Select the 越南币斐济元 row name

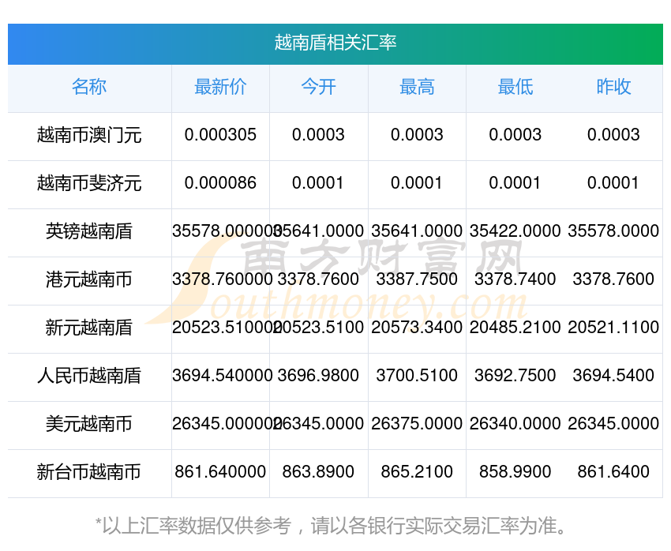pyautogui.click(x=89, y=183)
